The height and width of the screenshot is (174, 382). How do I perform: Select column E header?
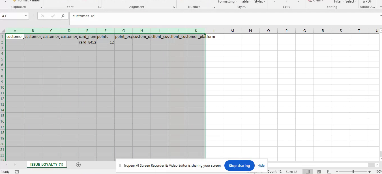tap(87, 31)
